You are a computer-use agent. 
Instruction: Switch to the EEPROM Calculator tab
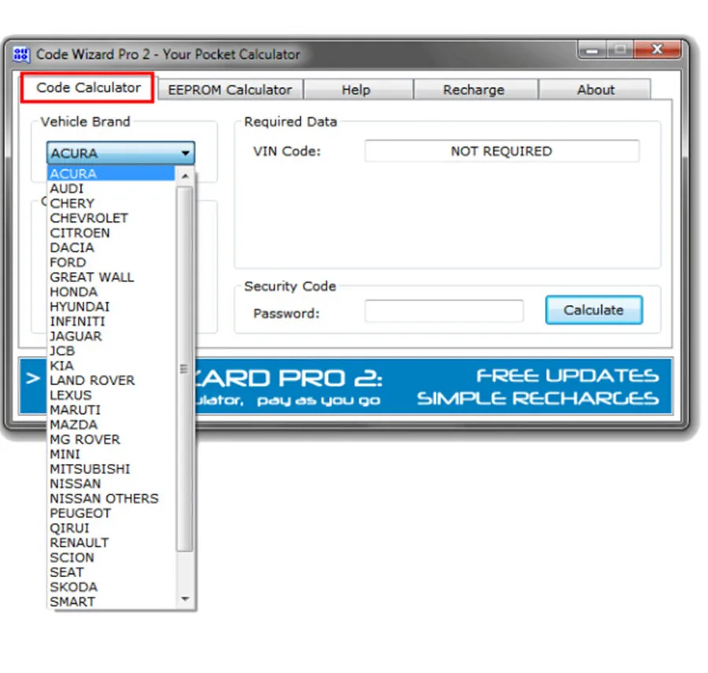(x=230, y=90)
